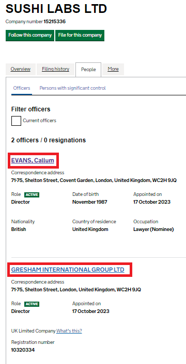Click the registration number 10320334
Image resolution: width=186 pixels, height=364 pixels.
23,350
